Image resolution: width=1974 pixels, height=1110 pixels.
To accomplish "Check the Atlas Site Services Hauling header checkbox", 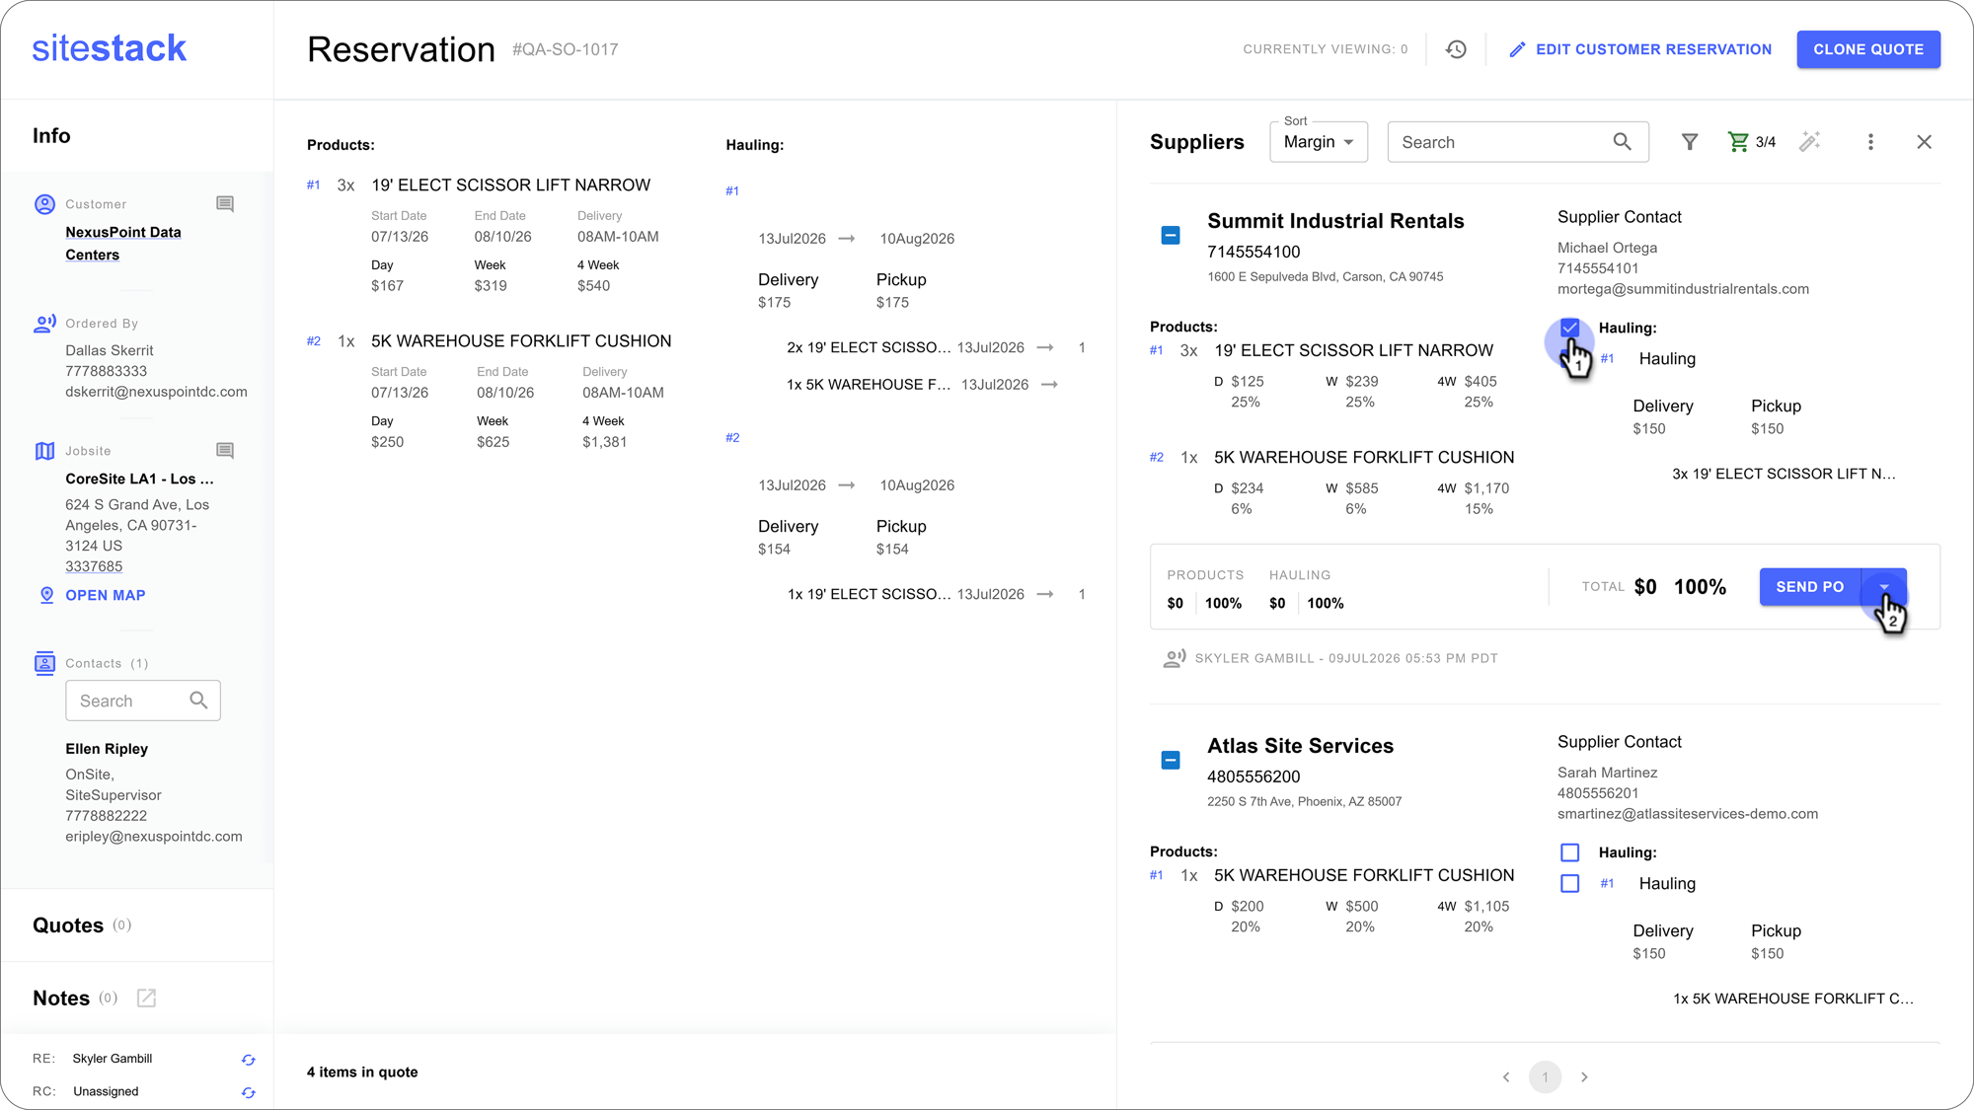I will click(x=1569, y=852).
